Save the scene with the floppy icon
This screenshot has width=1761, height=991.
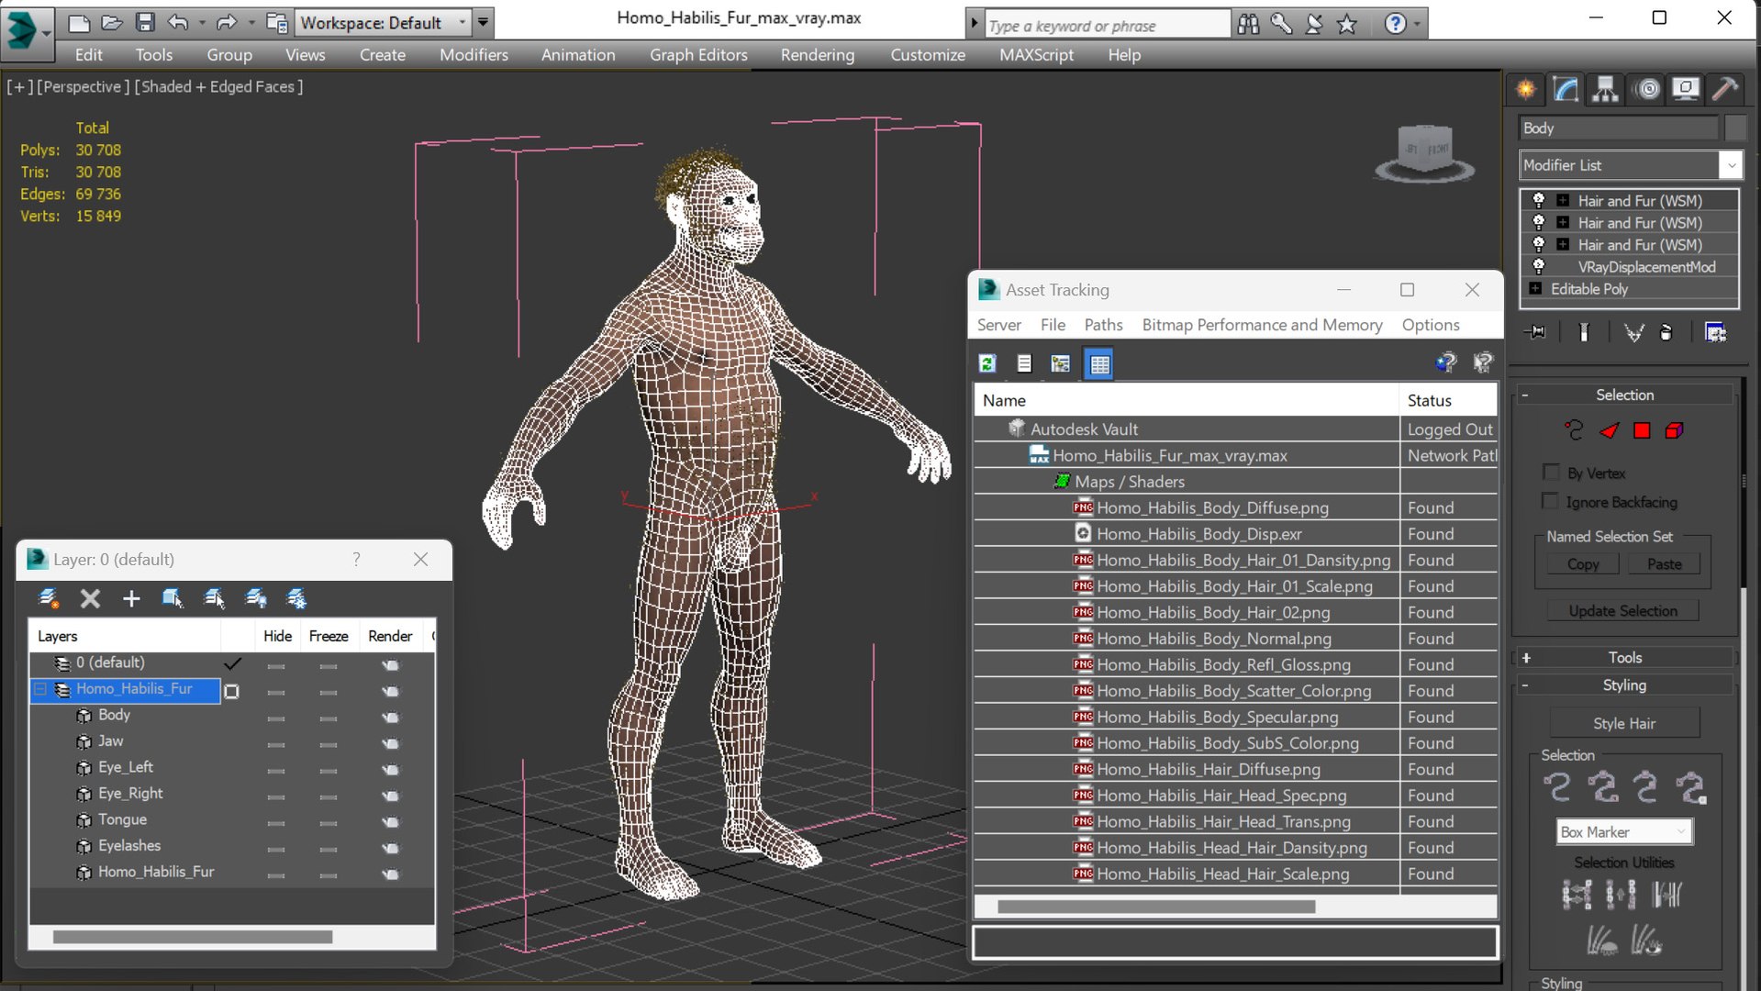point(145,23)
